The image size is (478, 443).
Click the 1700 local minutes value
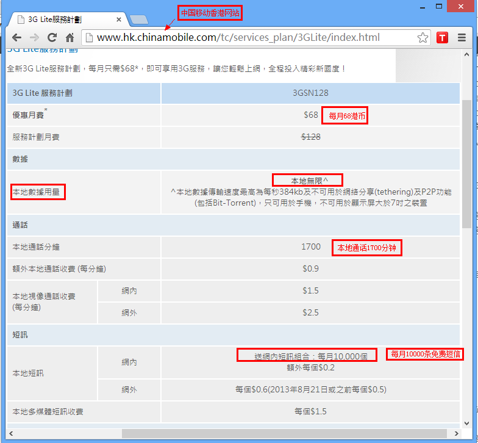coord(311,247)
